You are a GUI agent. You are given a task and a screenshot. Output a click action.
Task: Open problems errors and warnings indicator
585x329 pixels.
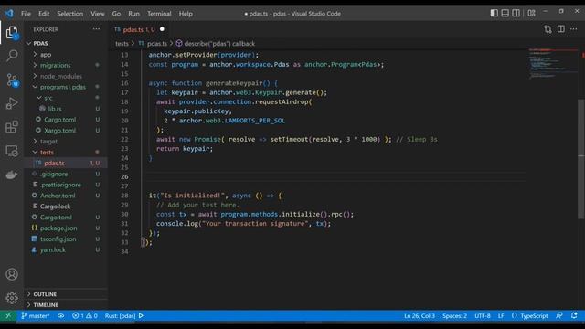85,315
